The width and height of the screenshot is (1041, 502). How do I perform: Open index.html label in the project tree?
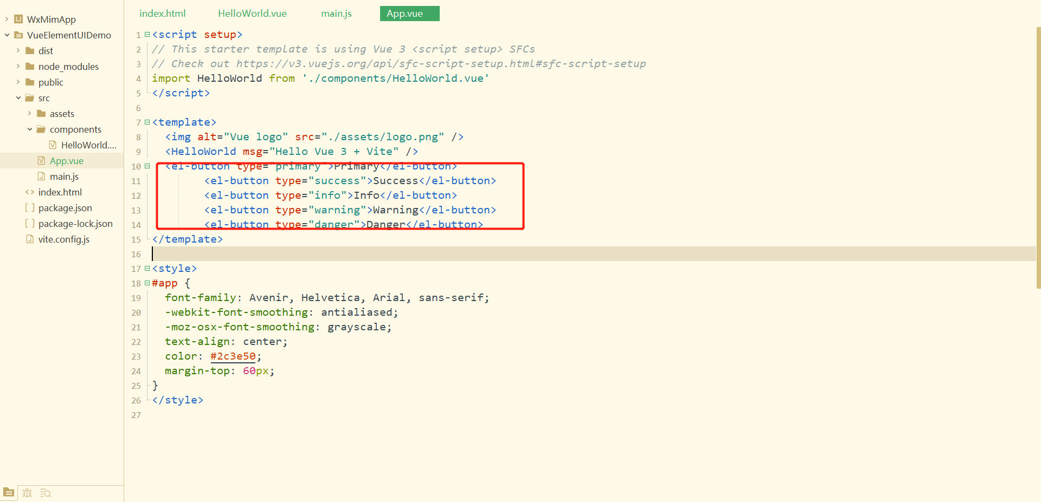[x=60, y=192]
